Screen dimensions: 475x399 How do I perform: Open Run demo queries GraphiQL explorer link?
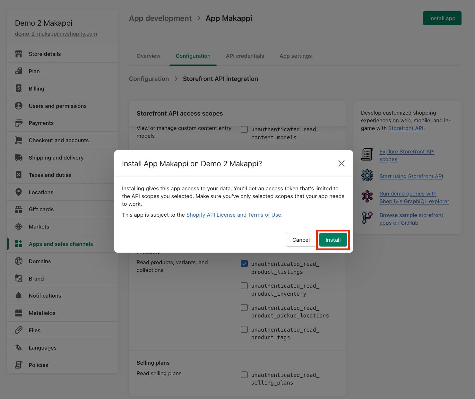pos(414,197)
